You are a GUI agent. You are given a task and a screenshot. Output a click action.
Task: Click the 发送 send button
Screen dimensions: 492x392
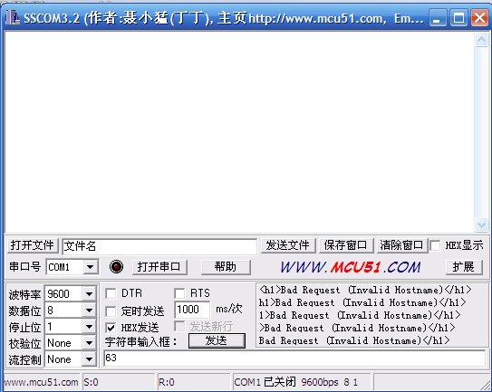click(x=217, y=340)
